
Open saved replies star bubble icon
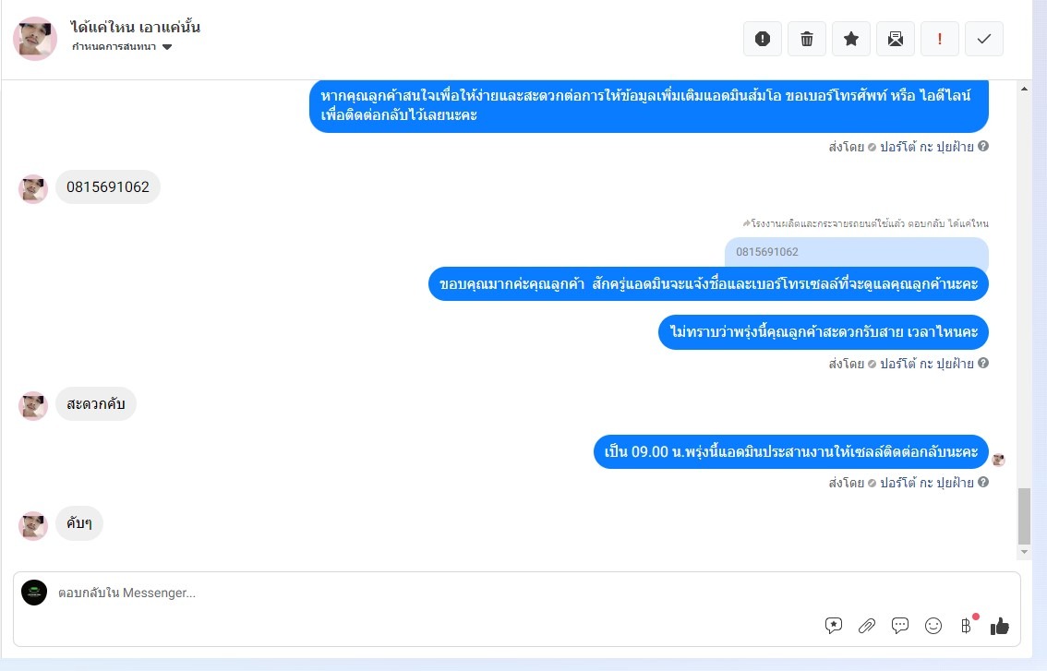[834, 626]
